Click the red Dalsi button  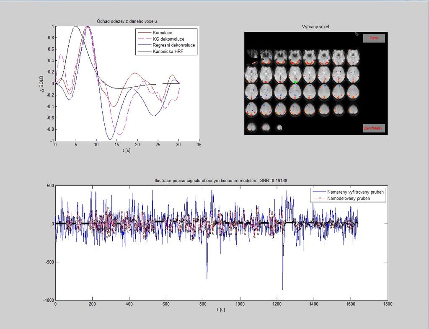tap(374, 38)
